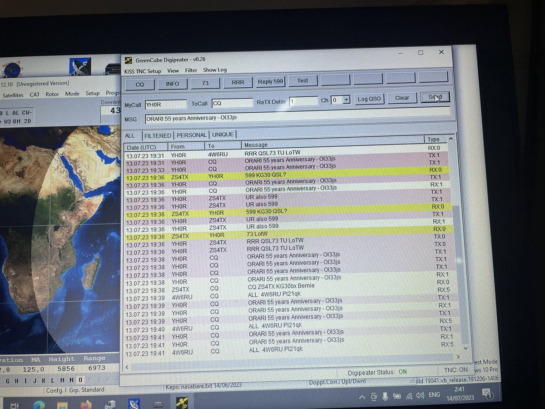Viewport: 545px width, 409px height.
Task: Open the Mode menu in SatPC32
Action: pyautogui.click(x=72, y=94)
